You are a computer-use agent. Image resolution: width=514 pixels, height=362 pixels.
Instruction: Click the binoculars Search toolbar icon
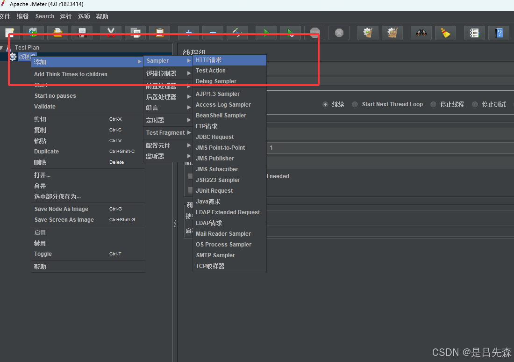pos(421,33)
